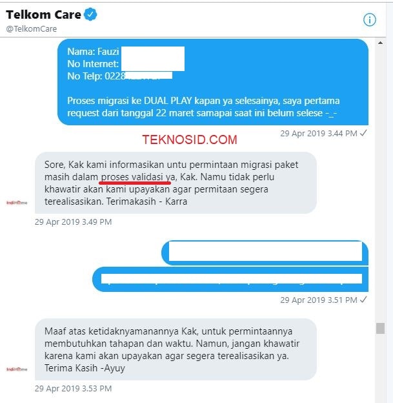
Task: Click the red TEKNOSID.COM watermark text
Action: coord(190,139)
